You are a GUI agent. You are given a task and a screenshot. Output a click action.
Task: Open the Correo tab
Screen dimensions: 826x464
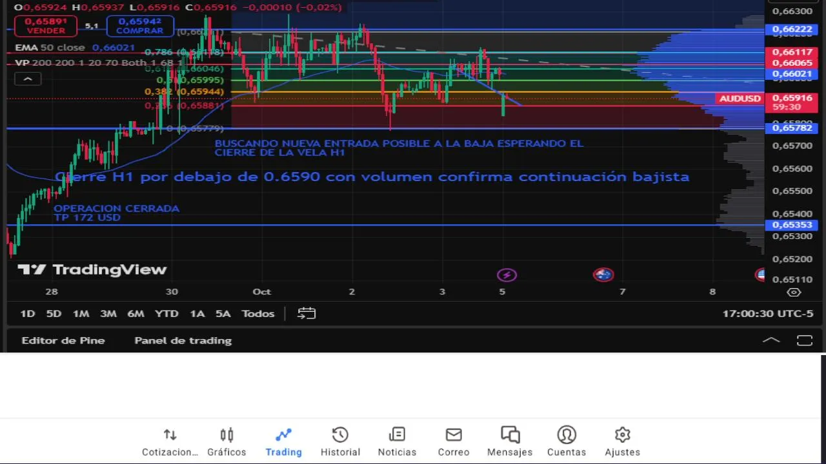(454, 442)
